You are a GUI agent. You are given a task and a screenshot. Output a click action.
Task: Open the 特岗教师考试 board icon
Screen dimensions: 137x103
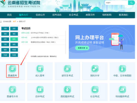(122, 90)
